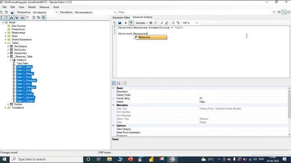Toggle metadata information button in tree toolbar

pyautogui.click(x=44, y=18)
